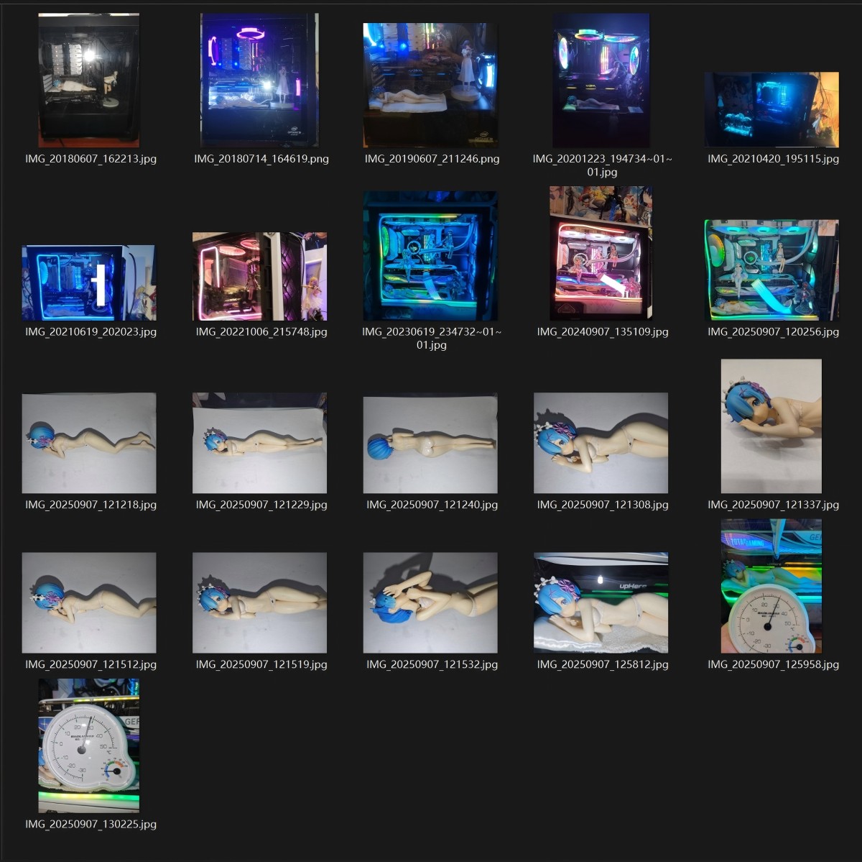862x862 pixels.
Task: Click the file name IMG_20250907_121512.jpg
Action: (x=91, y=664)
